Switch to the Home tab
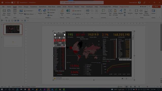Image resolution: width=162 pixels, height=91 pixels. [x=9, y=7]
